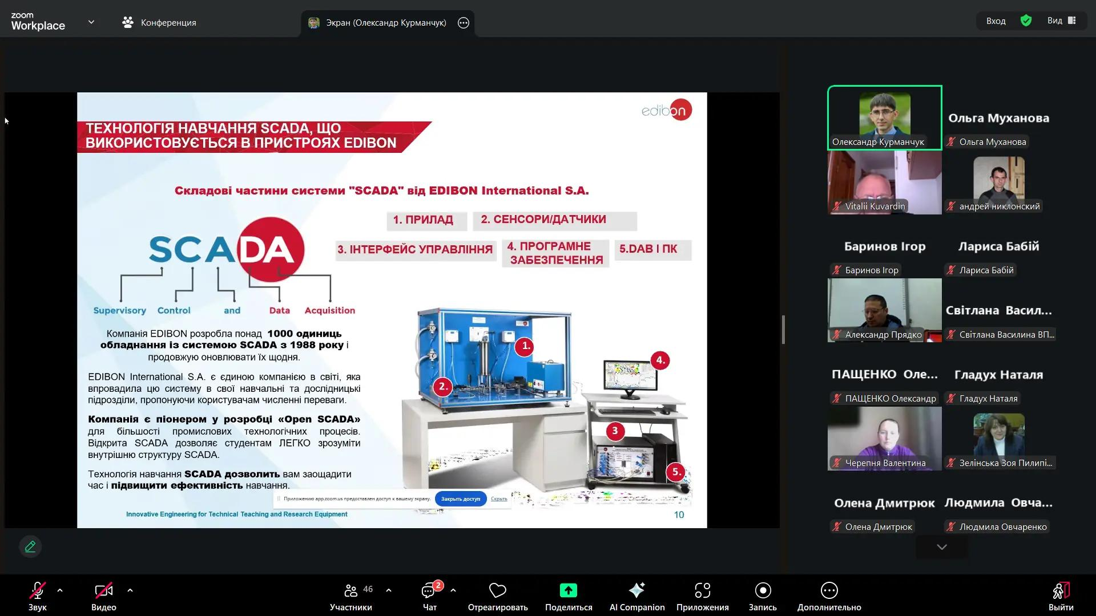Click the annotation pencil icon
The height and width of the screenshot is (616, 1096).
(x=30, y=546)
